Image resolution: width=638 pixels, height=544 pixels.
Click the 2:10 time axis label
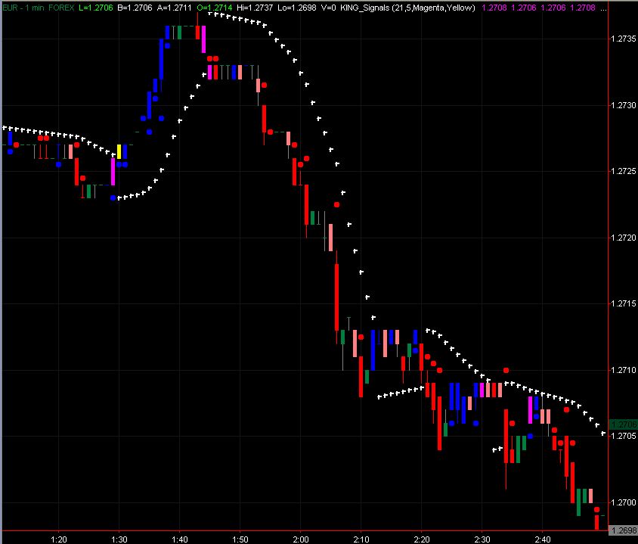point(361,539)
